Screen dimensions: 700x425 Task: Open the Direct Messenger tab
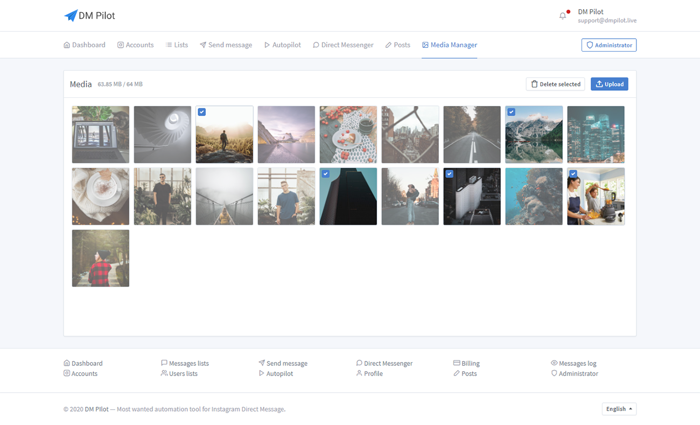[x=343, y=45]
